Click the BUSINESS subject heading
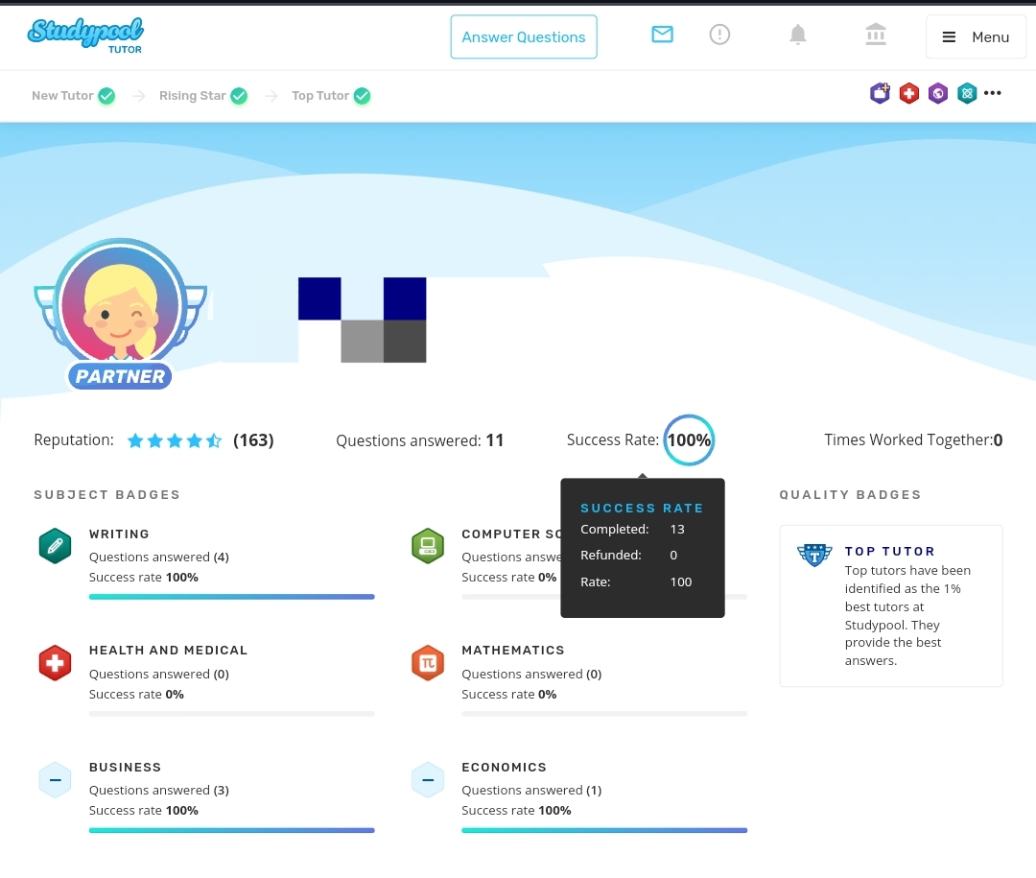1036x878 pixels. 126,768
